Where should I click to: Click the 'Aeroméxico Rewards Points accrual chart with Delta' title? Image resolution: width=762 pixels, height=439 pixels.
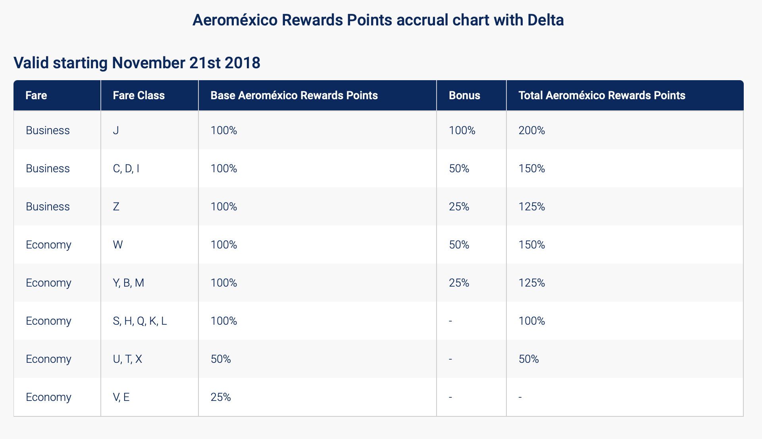(x=378, y=20)
